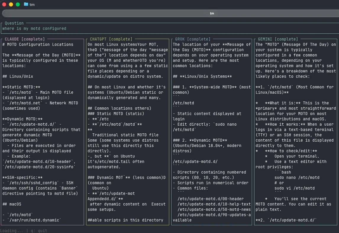Click the question text 'where is my motd configured'
The height and width of the screenshot is (233, 339).
coord(34,28)
